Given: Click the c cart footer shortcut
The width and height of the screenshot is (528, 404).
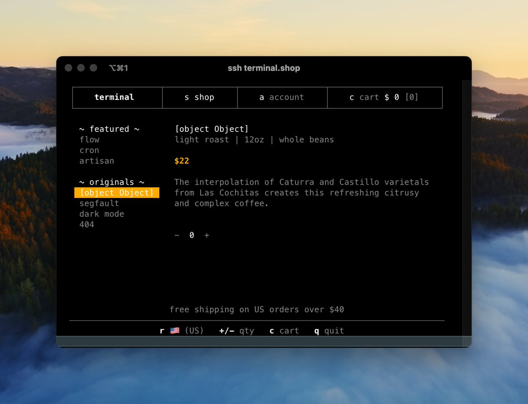Looking at the screenshot, I should (x=284, y=331).
